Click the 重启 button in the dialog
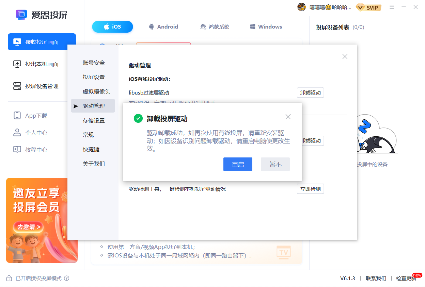425x287 pixels. (238, 164)
